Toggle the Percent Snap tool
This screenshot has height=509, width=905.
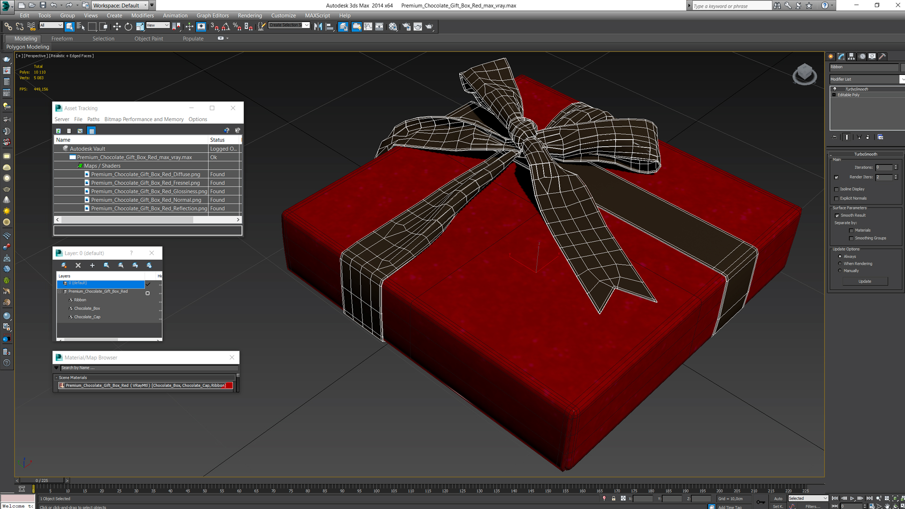click(237, 26)
